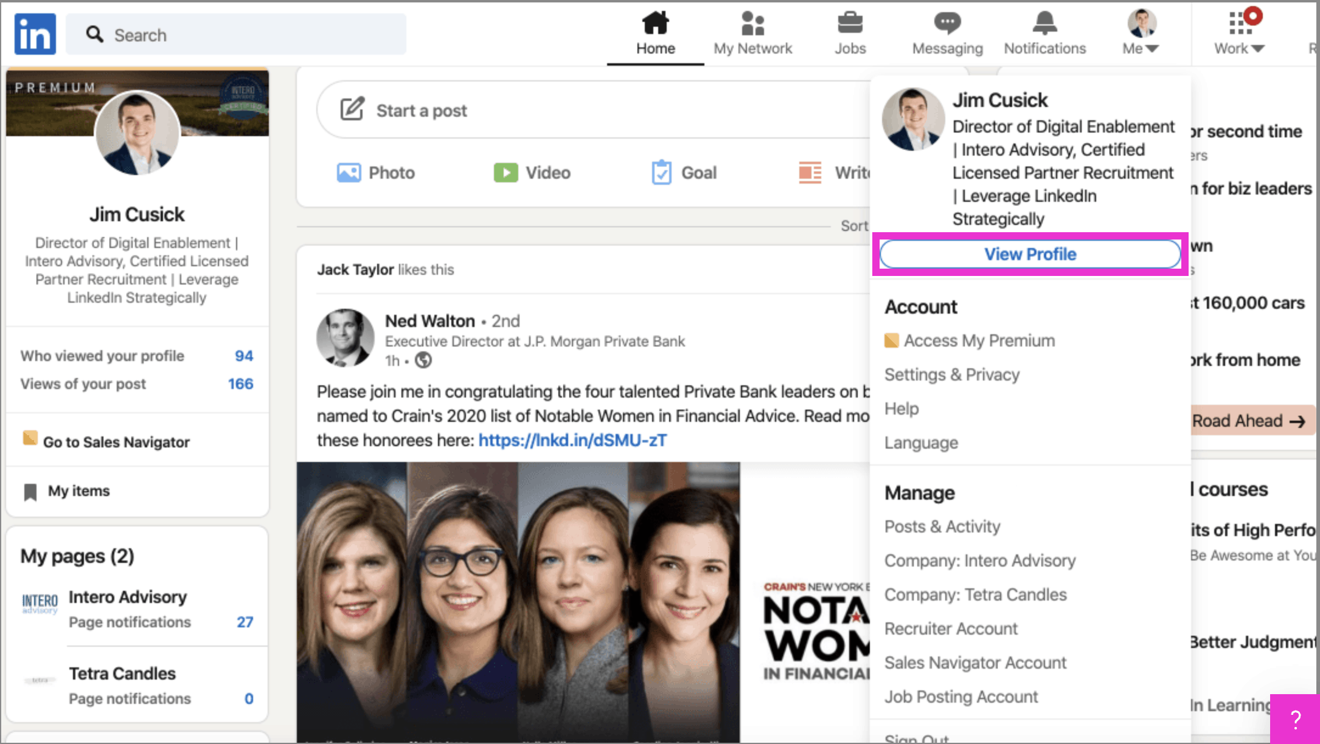Select Company: Intero Advisory
Viewport: 1320px width, 744px height.
click(x=980, y=560)
